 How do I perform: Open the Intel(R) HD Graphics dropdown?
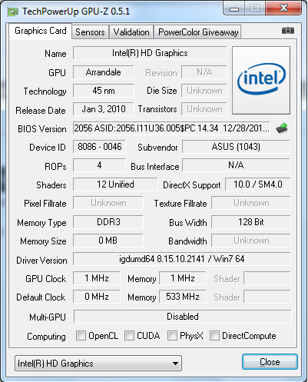(98, 363)
